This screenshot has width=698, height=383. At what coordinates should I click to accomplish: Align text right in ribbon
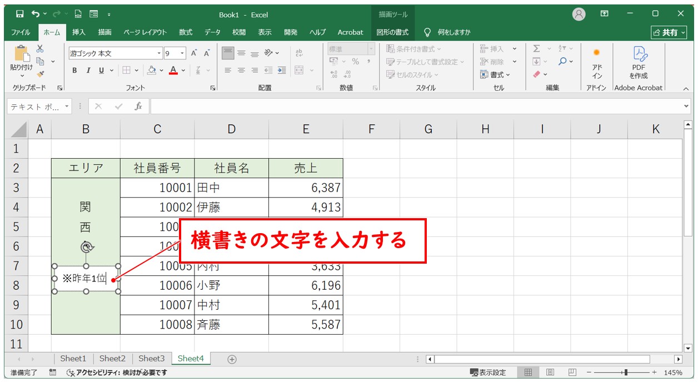(x=255, y=70)
